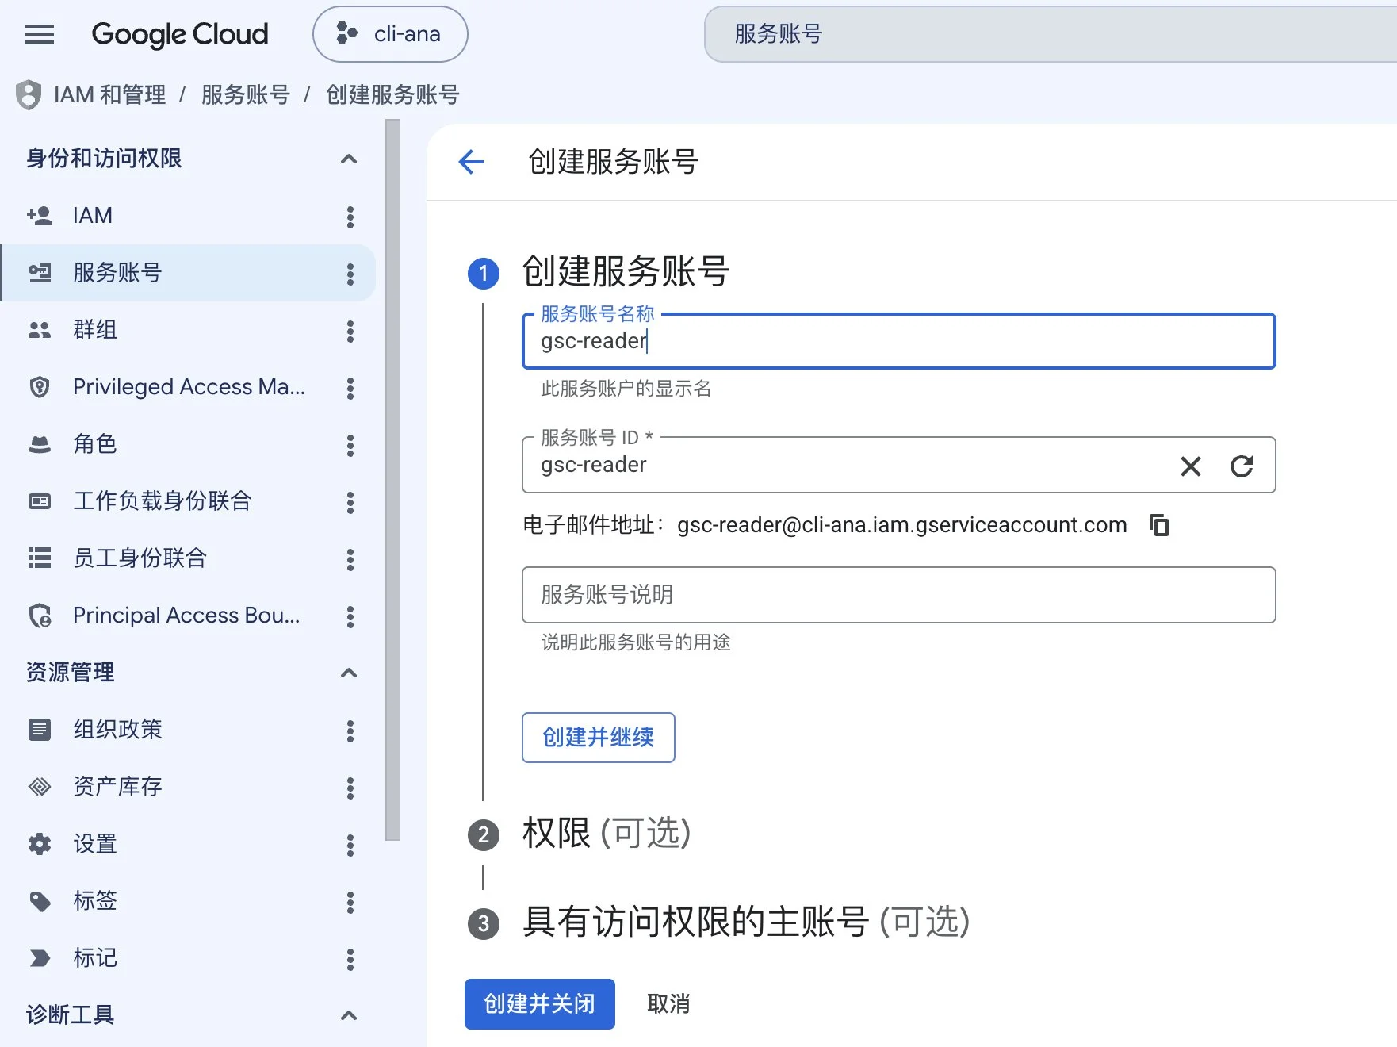Click the 组织政策 document icon
The height and width of the screenshot is (1047, 1397).
point(40,730)
